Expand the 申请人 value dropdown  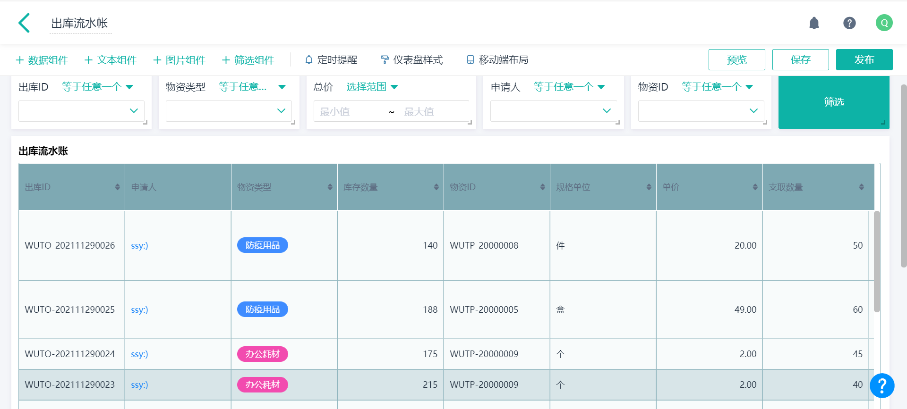(x=553, y=111)
